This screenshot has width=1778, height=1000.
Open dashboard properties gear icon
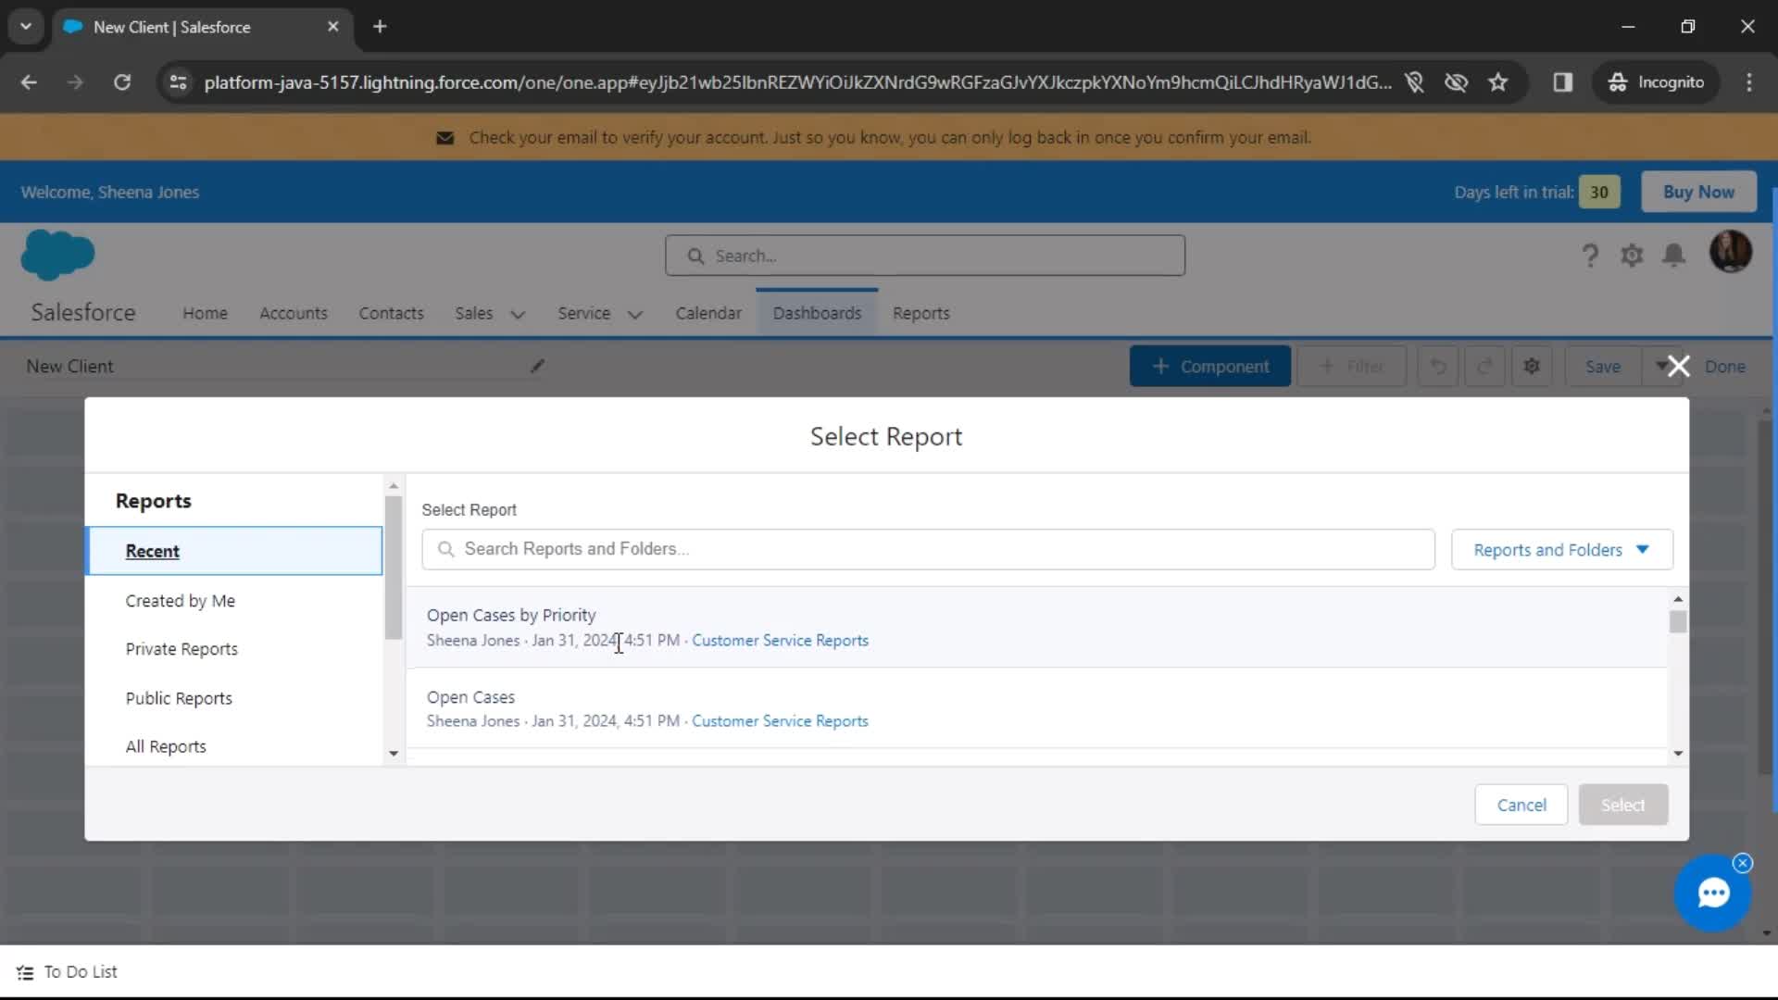tap(1532, 367)
